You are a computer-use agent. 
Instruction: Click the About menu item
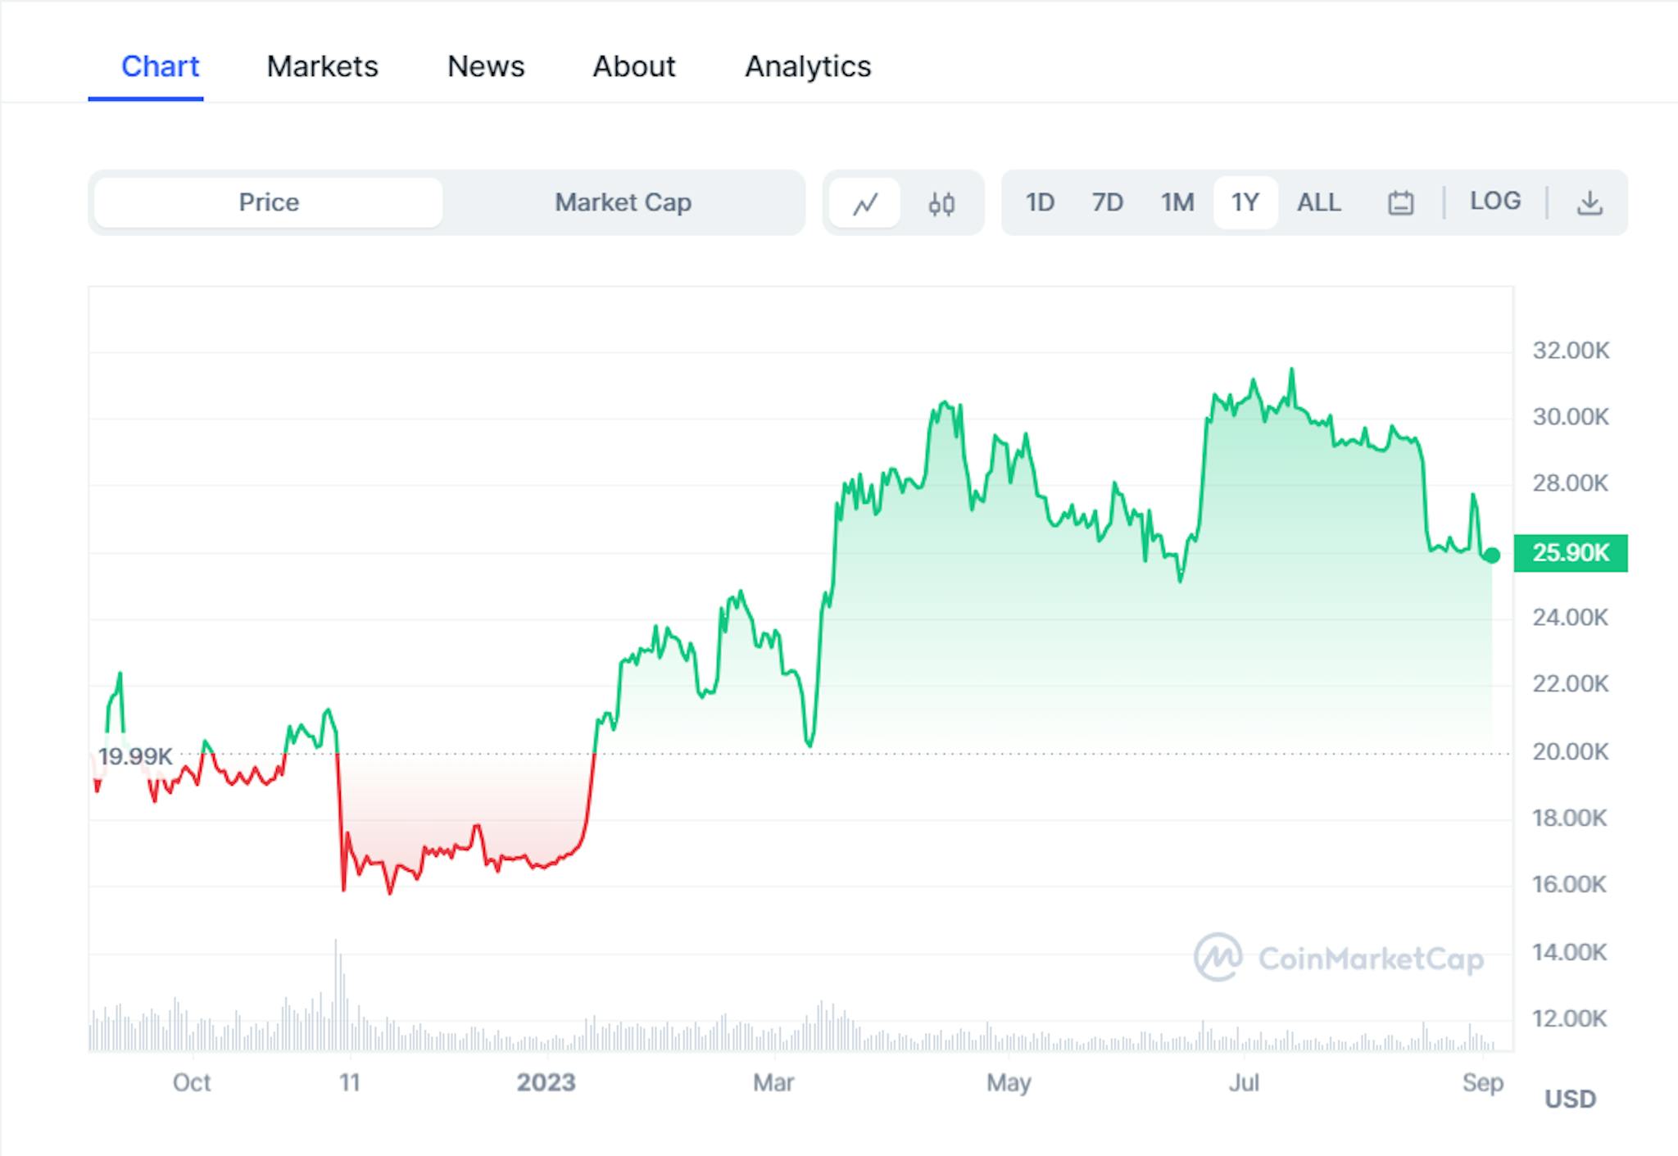coord(633,33)
